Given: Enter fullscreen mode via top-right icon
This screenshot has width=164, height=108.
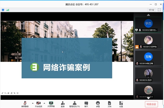Looking at the screenshot, I should point(159,10).
